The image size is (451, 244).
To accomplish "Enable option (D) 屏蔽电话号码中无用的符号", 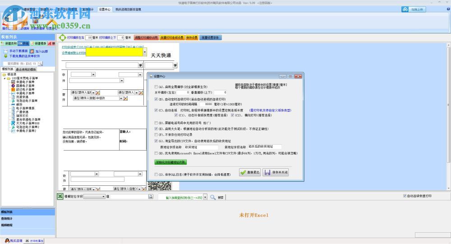I will click(x=156, y=123).
